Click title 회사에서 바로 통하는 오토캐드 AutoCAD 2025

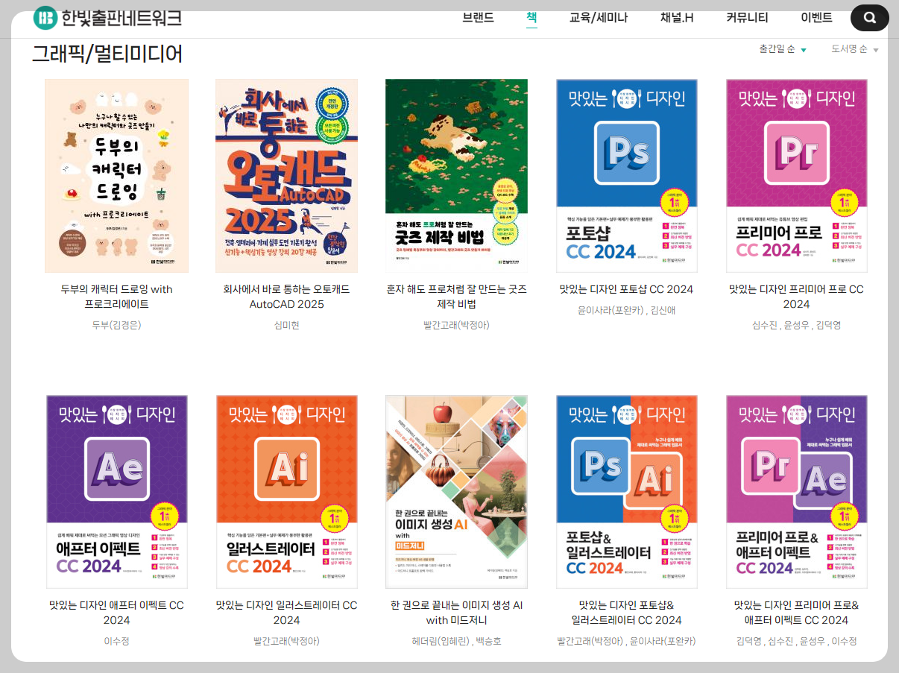286,297
